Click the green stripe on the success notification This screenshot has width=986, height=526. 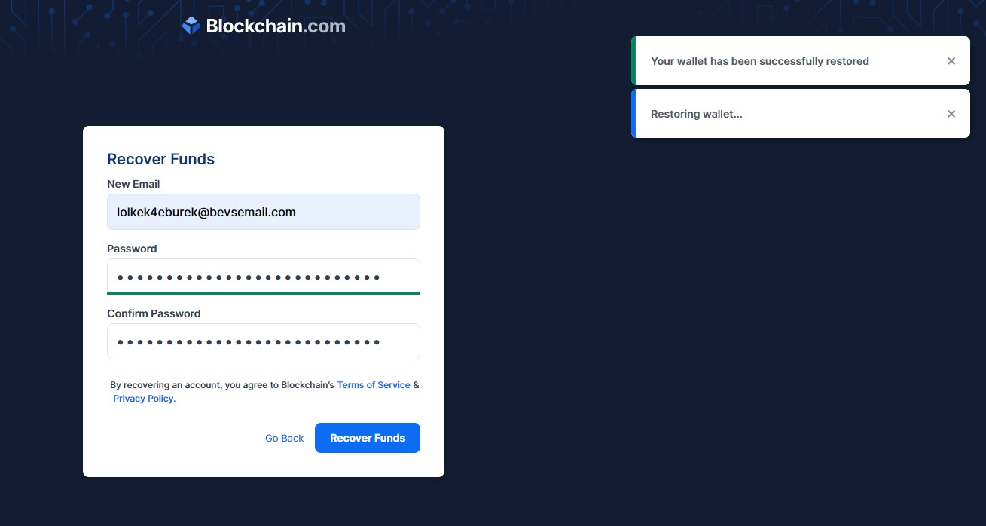pyautogui.click(x=633, y=61)
